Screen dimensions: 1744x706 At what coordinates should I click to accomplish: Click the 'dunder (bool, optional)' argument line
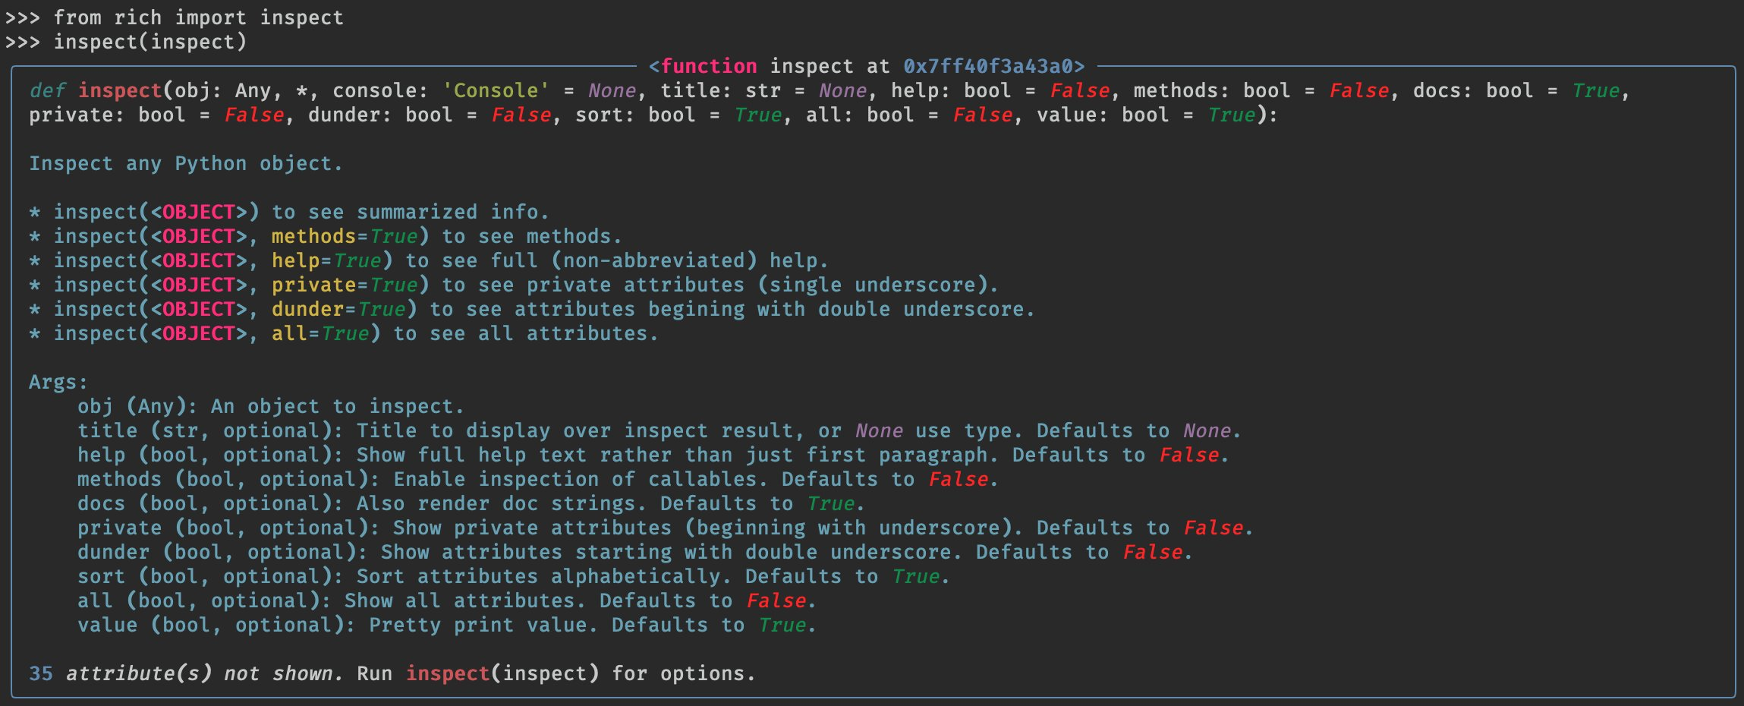tap(634, 552)
